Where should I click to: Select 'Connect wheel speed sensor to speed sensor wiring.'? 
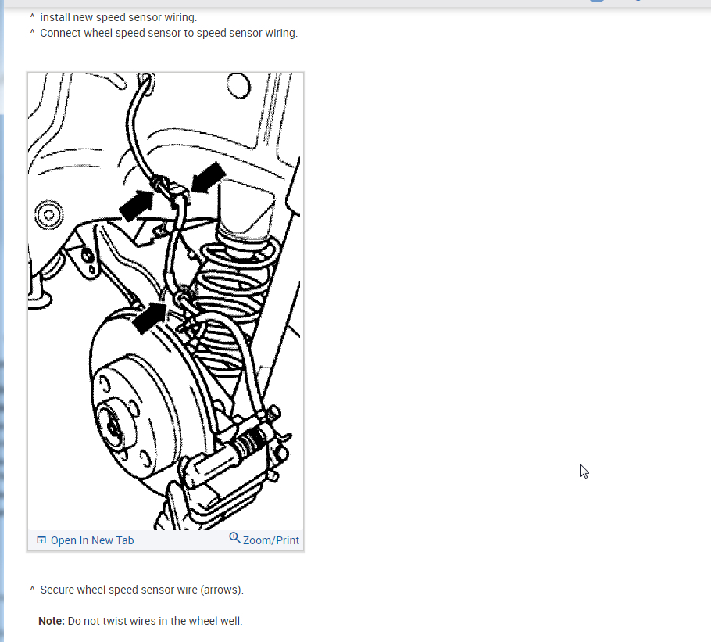click(x=169, y=33)
